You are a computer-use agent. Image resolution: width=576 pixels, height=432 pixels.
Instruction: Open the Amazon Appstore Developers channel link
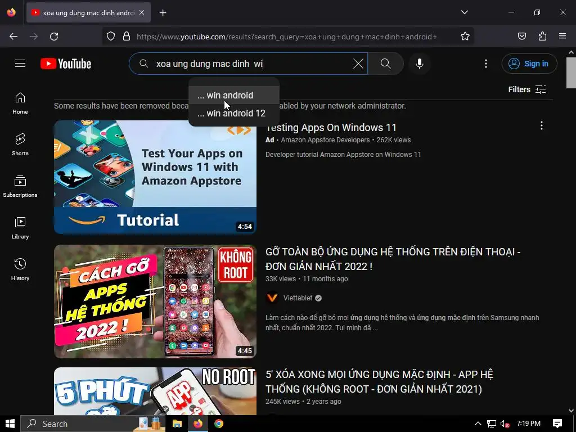click(325, 140)
